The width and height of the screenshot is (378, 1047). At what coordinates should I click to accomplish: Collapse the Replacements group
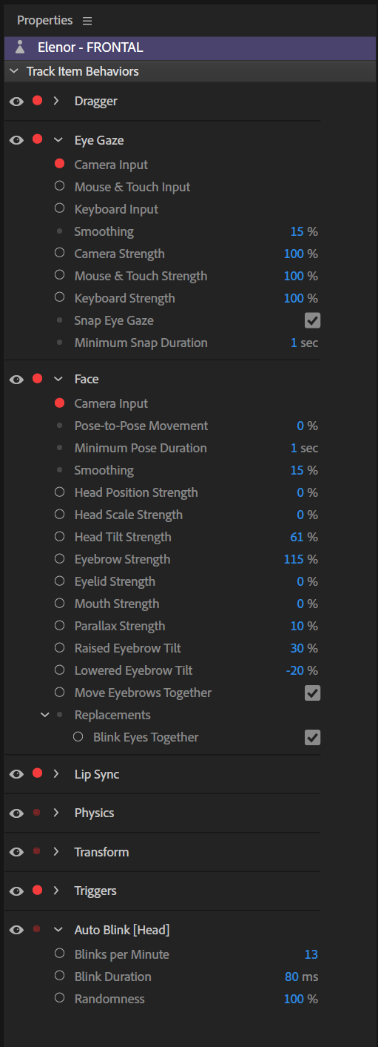coord(44,715)
